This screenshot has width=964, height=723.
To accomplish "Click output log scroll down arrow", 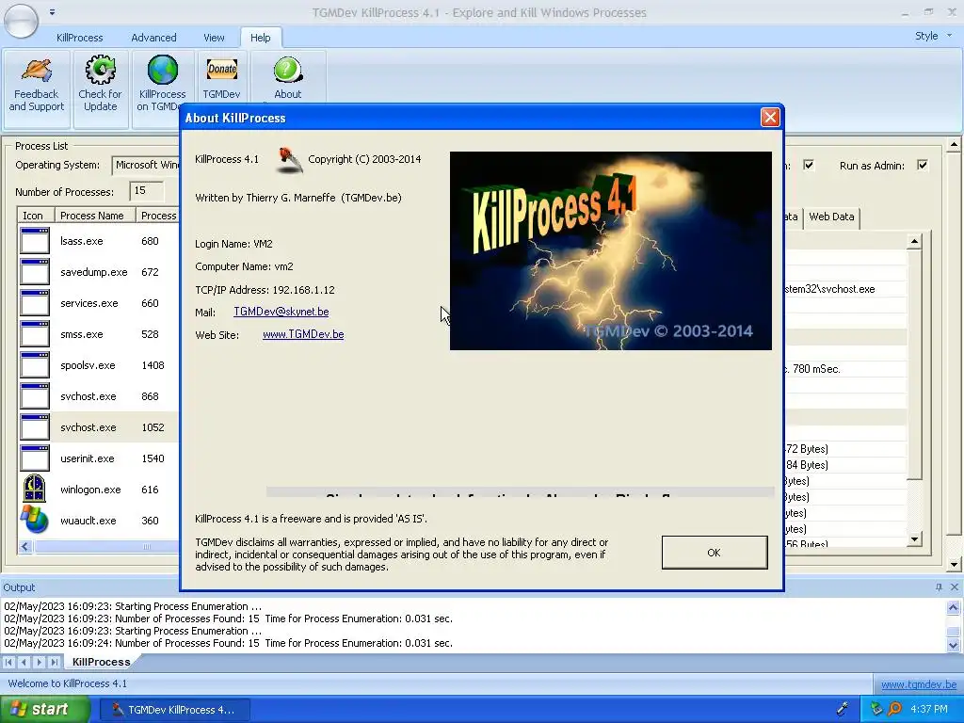I will 953,645.
